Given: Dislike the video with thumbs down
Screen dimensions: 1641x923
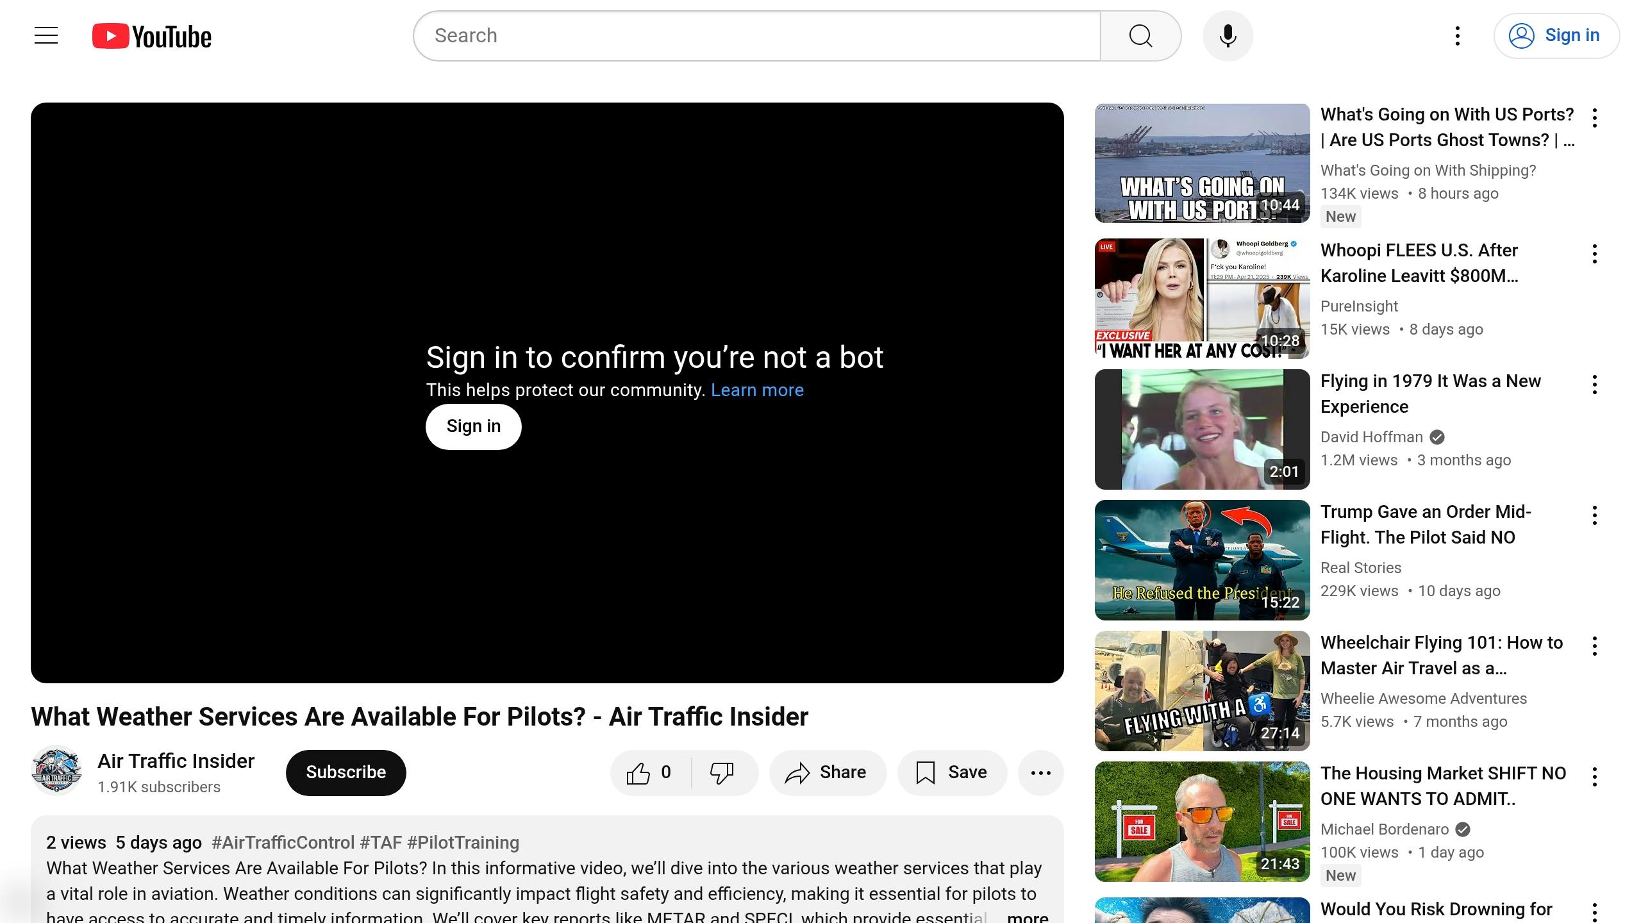Looking at the screenshot, I should 723,773.
